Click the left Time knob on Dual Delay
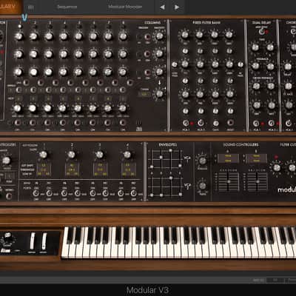296x296 pixels. click(x=255, y=47)
